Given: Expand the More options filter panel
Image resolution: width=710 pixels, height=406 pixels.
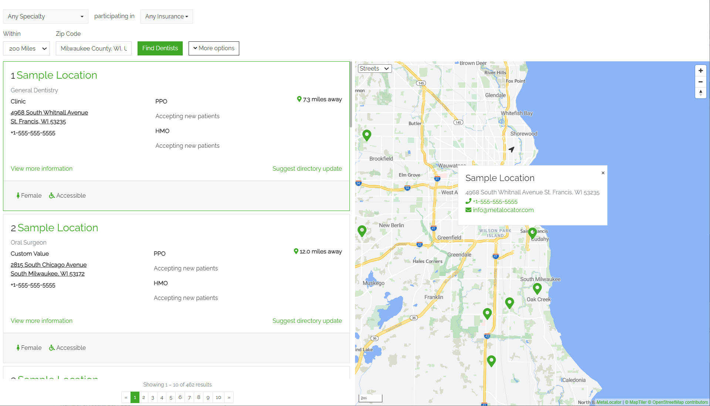Looking at the screenshot, I should coord(214,48).
